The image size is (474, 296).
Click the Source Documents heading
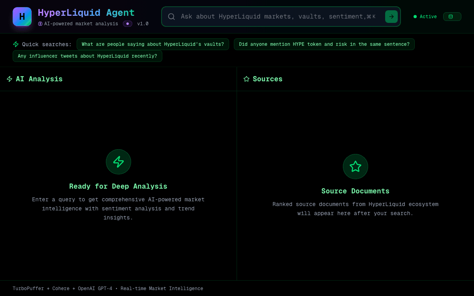click(x=355, y=191)
